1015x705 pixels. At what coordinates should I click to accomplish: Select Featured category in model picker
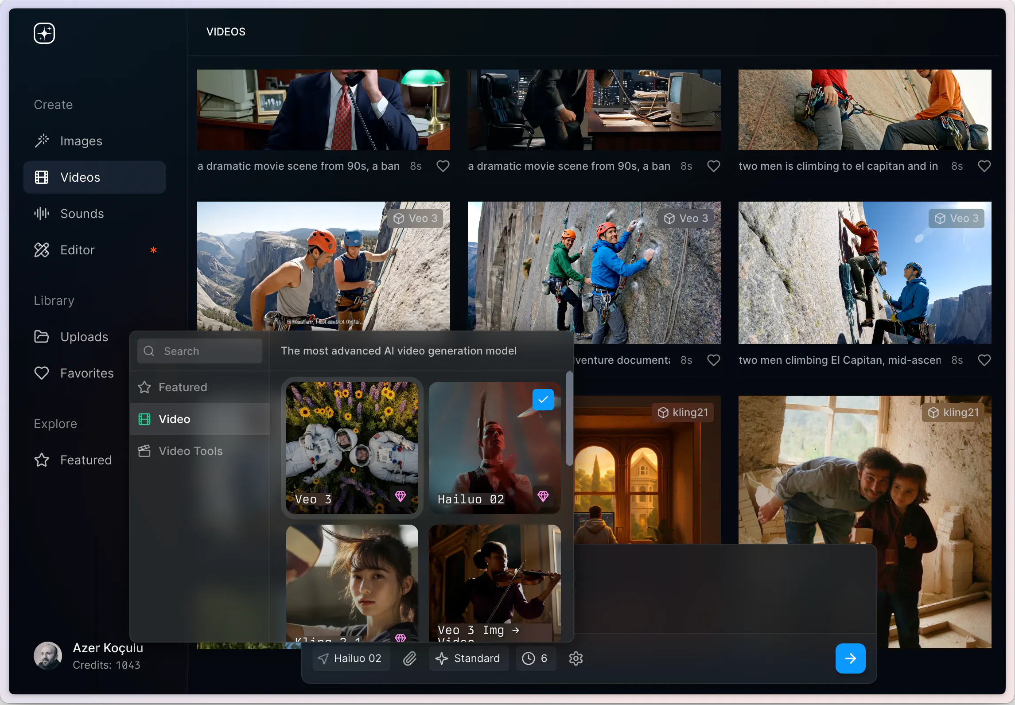[200, 387]
